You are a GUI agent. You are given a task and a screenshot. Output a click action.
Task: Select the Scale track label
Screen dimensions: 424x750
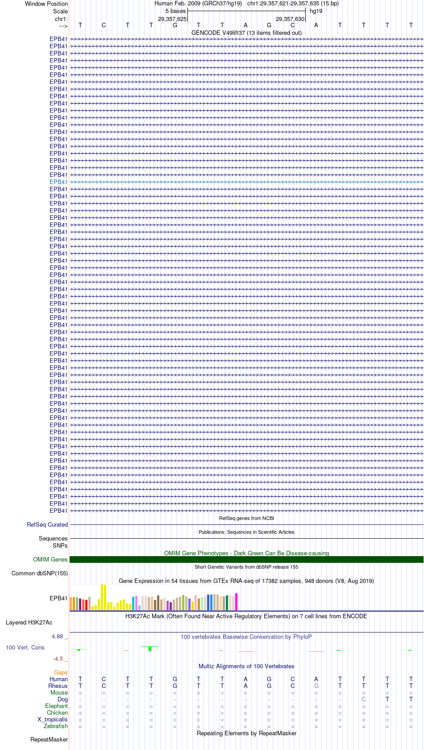tap(60, 11)
